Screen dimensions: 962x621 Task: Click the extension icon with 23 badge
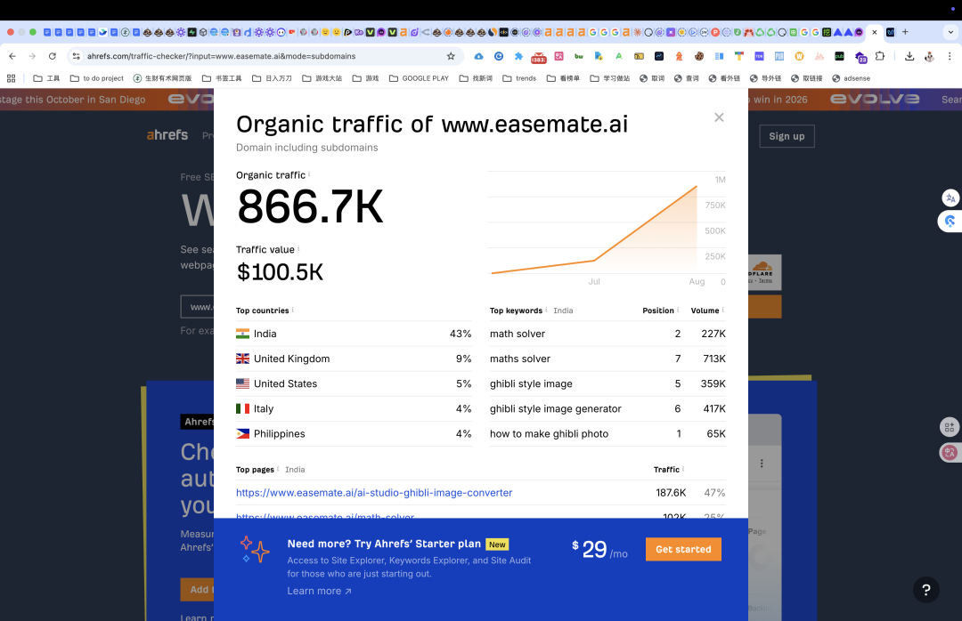[x=860, y=57]
